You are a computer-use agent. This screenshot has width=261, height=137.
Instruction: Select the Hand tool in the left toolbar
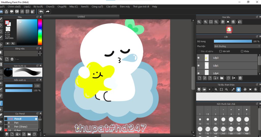[1, 129]
